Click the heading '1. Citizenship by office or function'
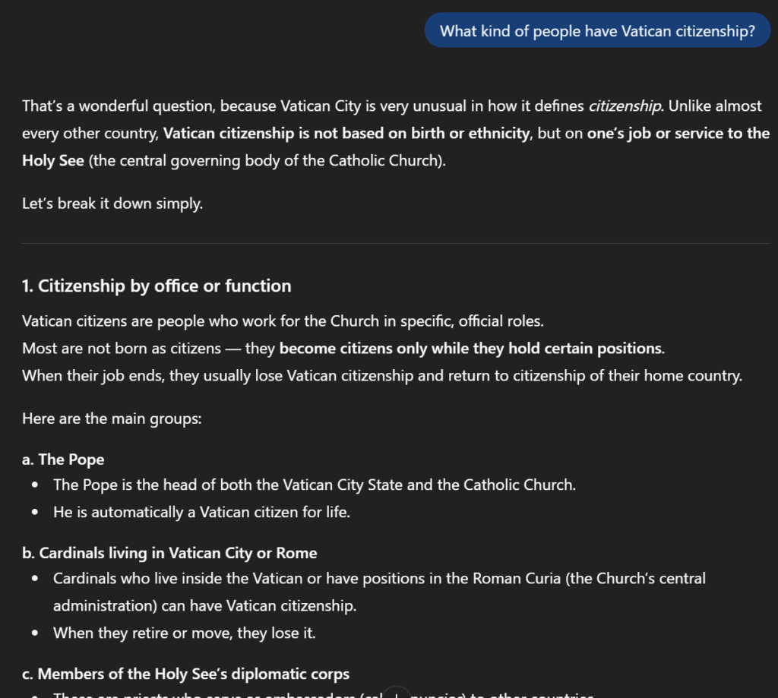Image resolution: width=778 pixels, height=698 pixels. click(157, 286)
